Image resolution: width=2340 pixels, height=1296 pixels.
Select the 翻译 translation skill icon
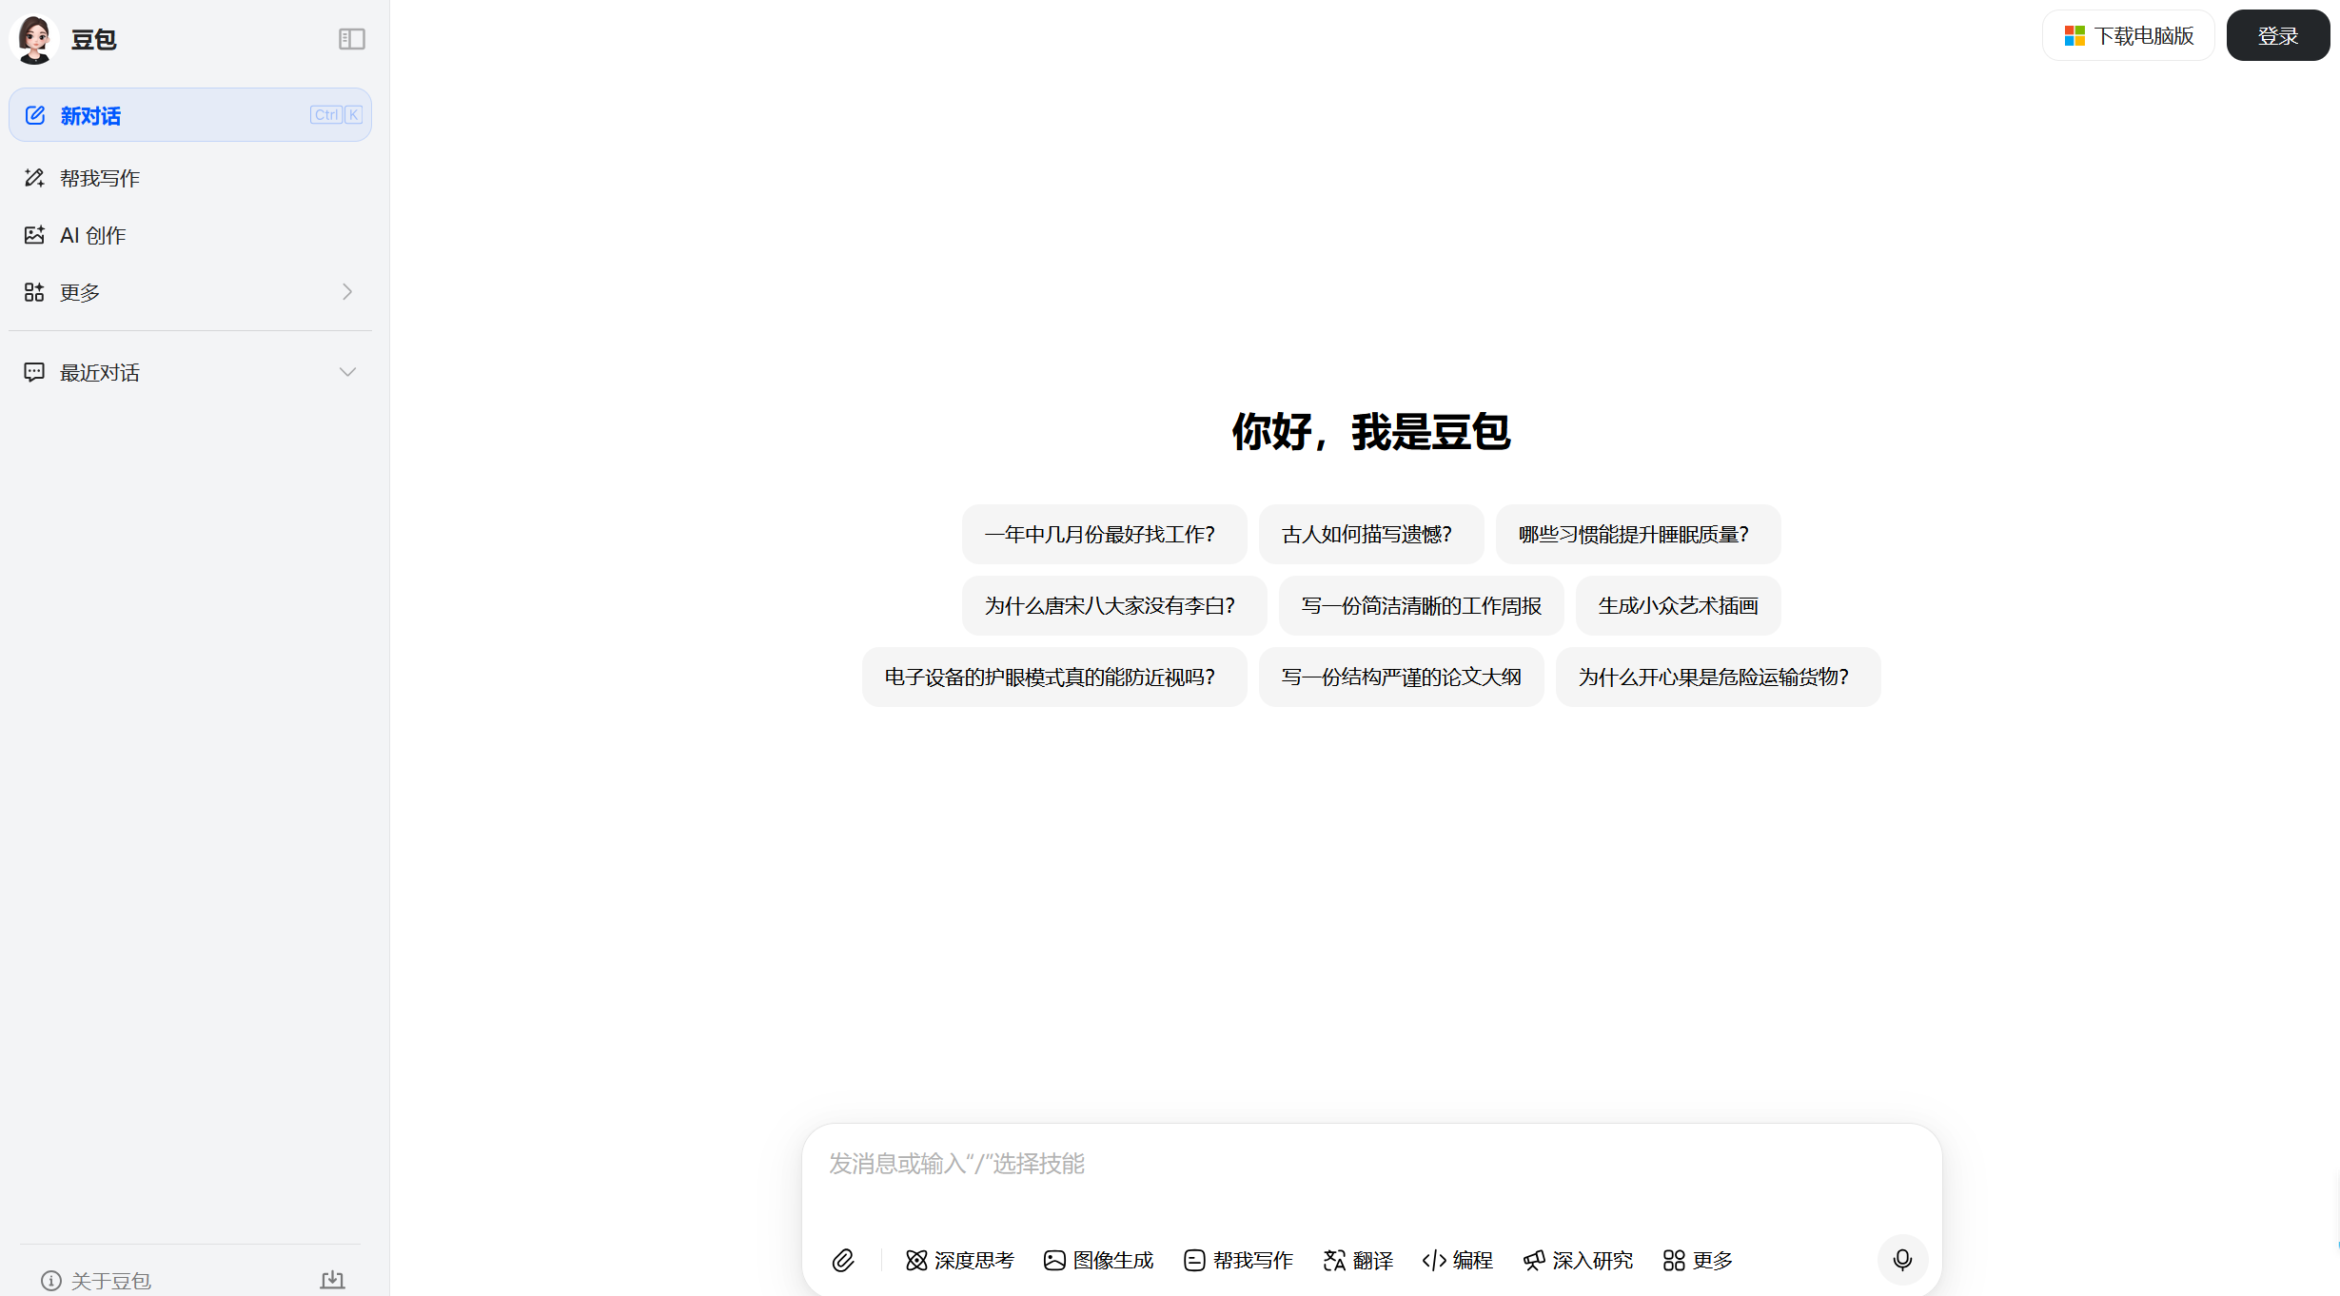[1332, 1260]
